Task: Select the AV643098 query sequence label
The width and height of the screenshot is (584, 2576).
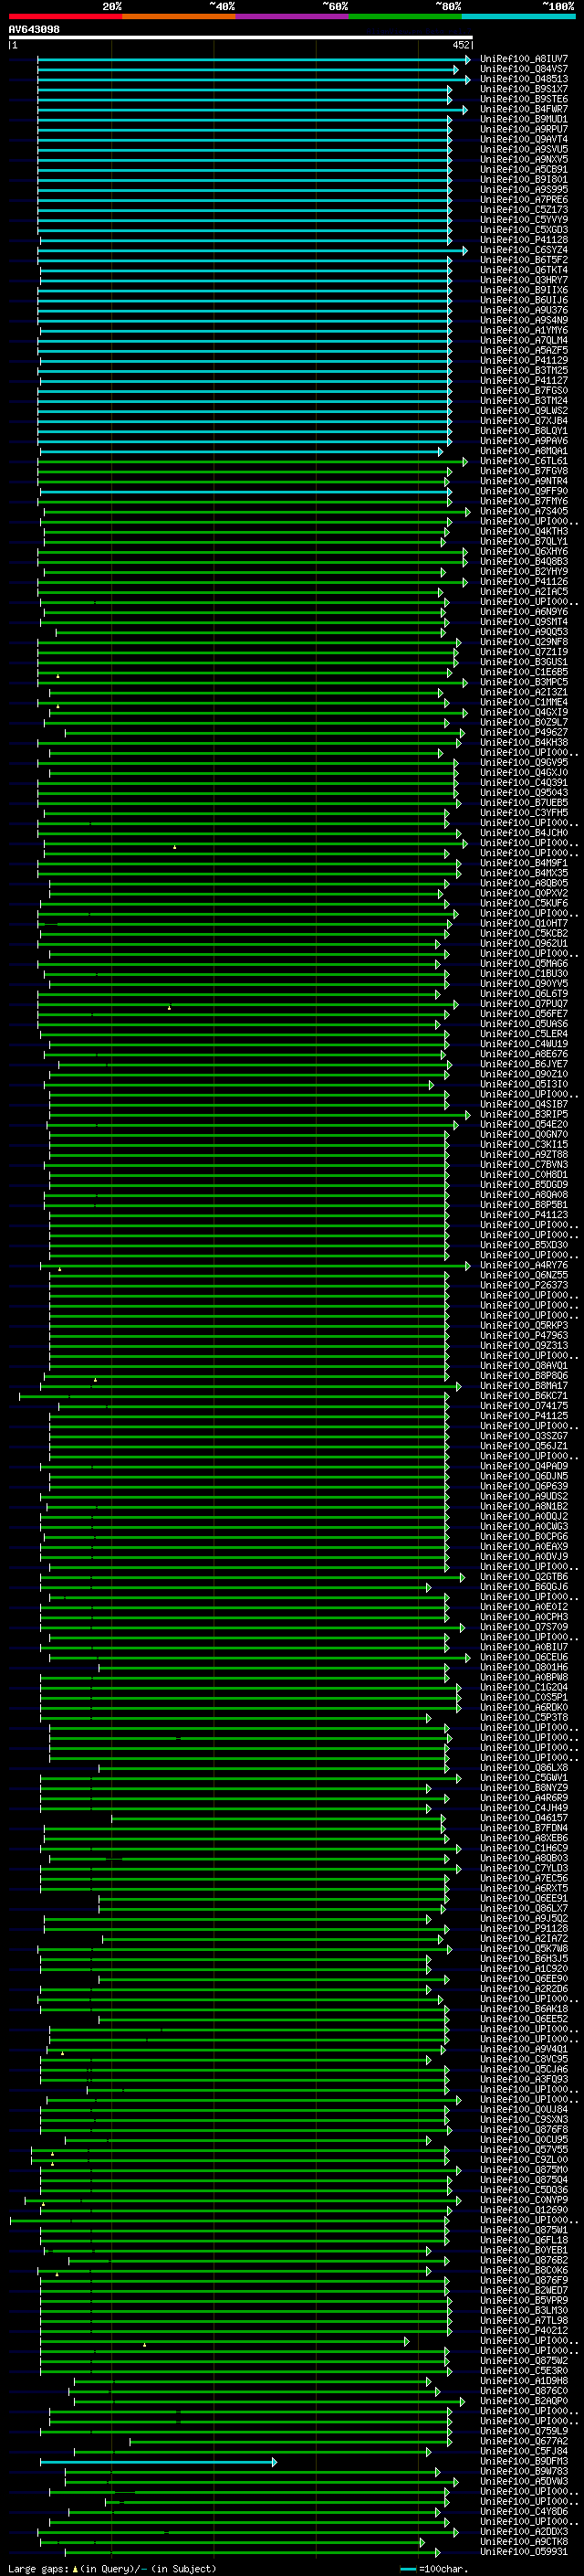Action: (34, 29)
